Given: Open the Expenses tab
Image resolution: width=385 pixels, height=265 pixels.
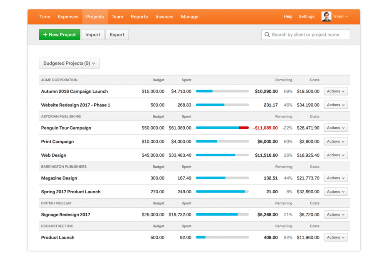Looking at the screenshot, I should coord(68,17).
